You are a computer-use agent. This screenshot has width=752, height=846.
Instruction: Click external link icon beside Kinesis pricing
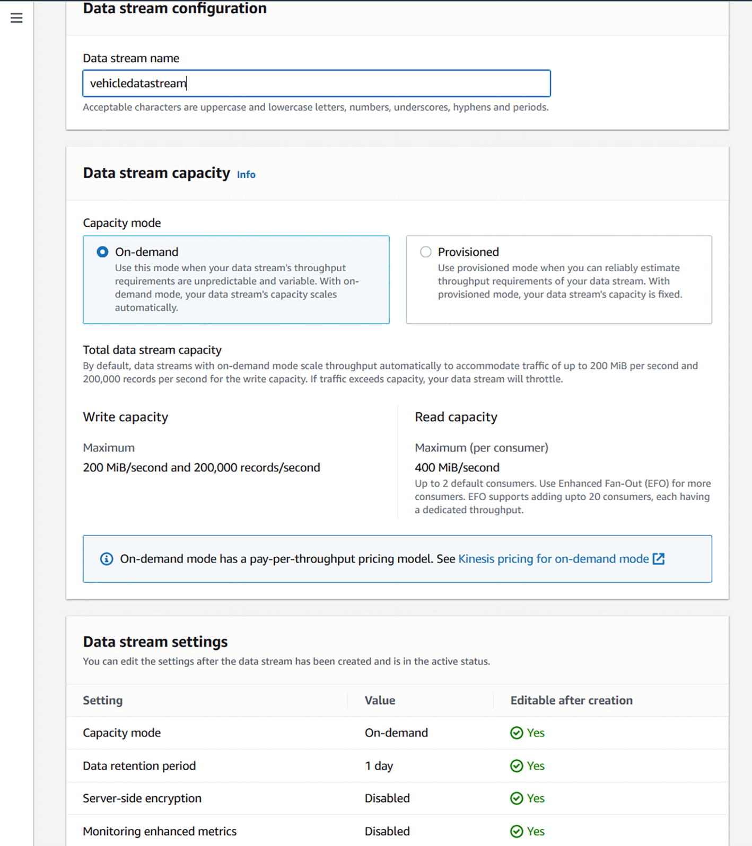(658, 559)
